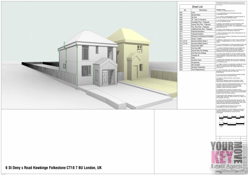248x175 pixels.
Task: Click the 1:100m scale bar
Action: 232,117
